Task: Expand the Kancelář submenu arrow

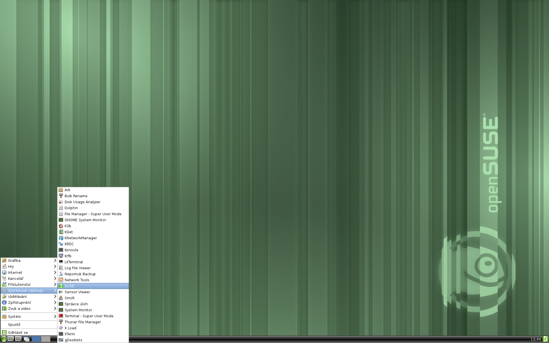Action: [55, 278]
